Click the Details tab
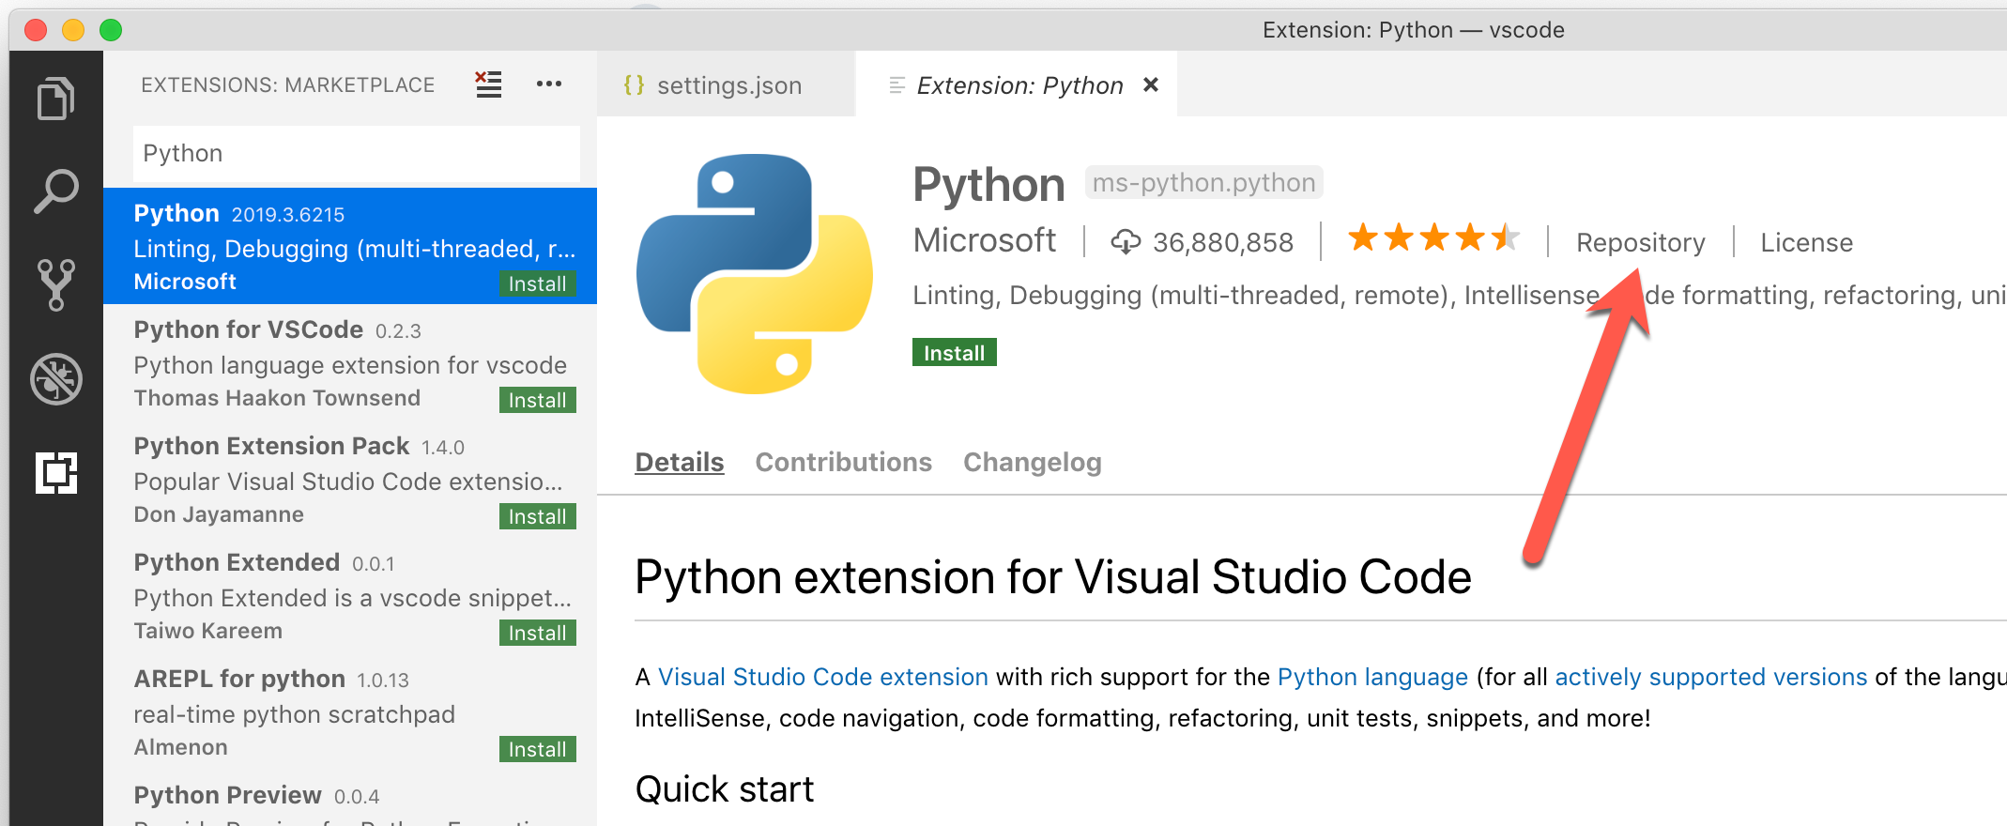Screen dimensions: 2007x826 [x=679, y=462]
